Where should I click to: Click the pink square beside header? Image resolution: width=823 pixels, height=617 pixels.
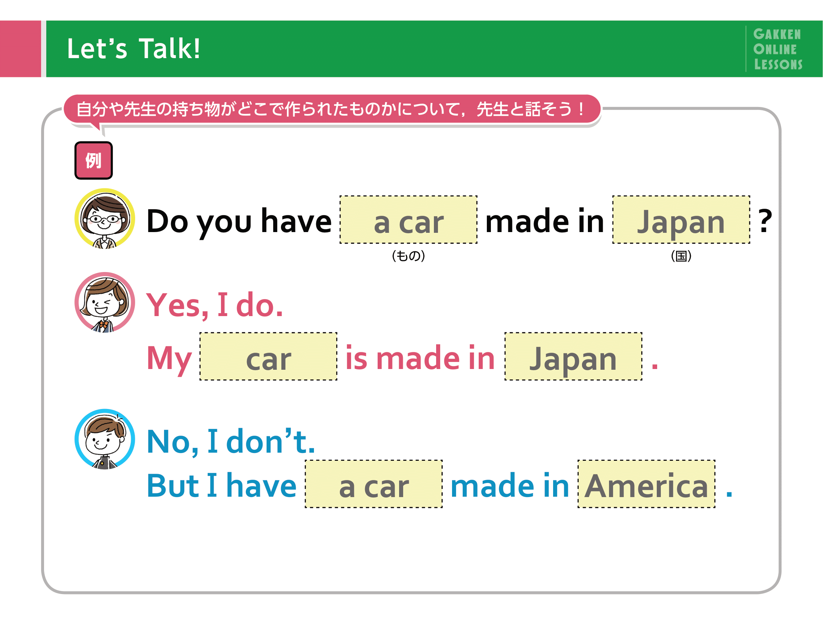point(20,49)
